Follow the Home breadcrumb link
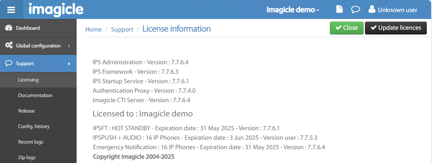Viewport: 432px width, 163px height. (93, 29)
